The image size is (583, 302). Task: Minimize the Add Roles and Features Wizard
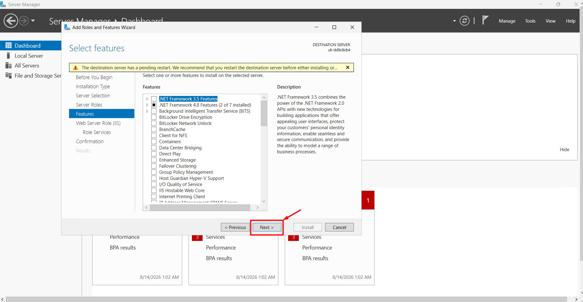pyautogui.click(x=317, y=27)
